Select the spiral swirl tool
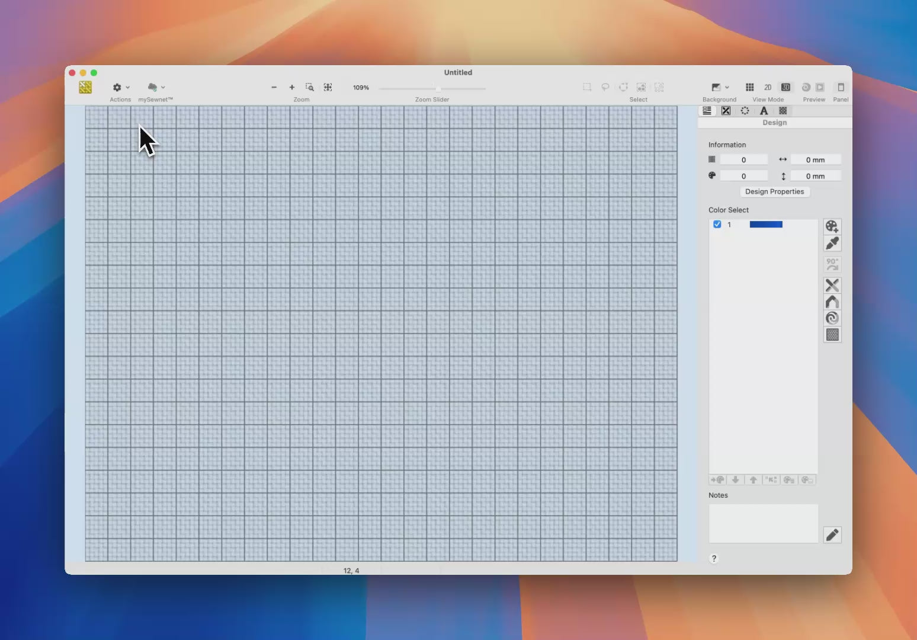Screen dimensions: 917x640 tap(832, 318)
